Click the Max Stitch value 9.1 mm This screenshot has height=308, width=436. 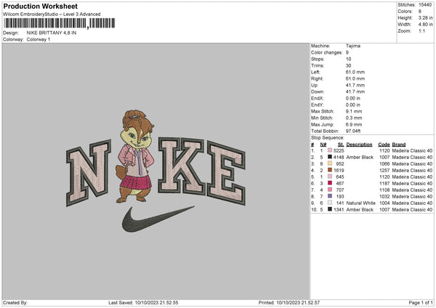(x=354, y=111)
